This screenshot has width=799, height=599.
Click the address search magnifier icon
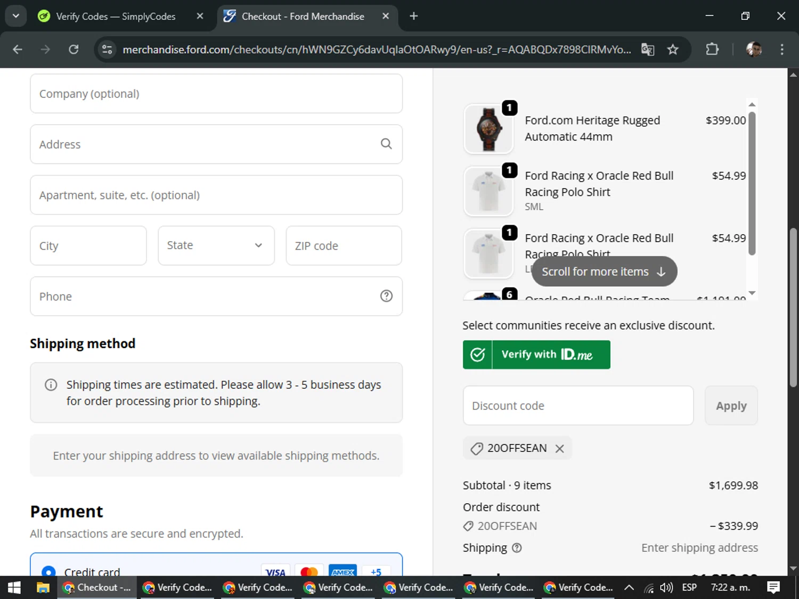[x=386, y=144]
